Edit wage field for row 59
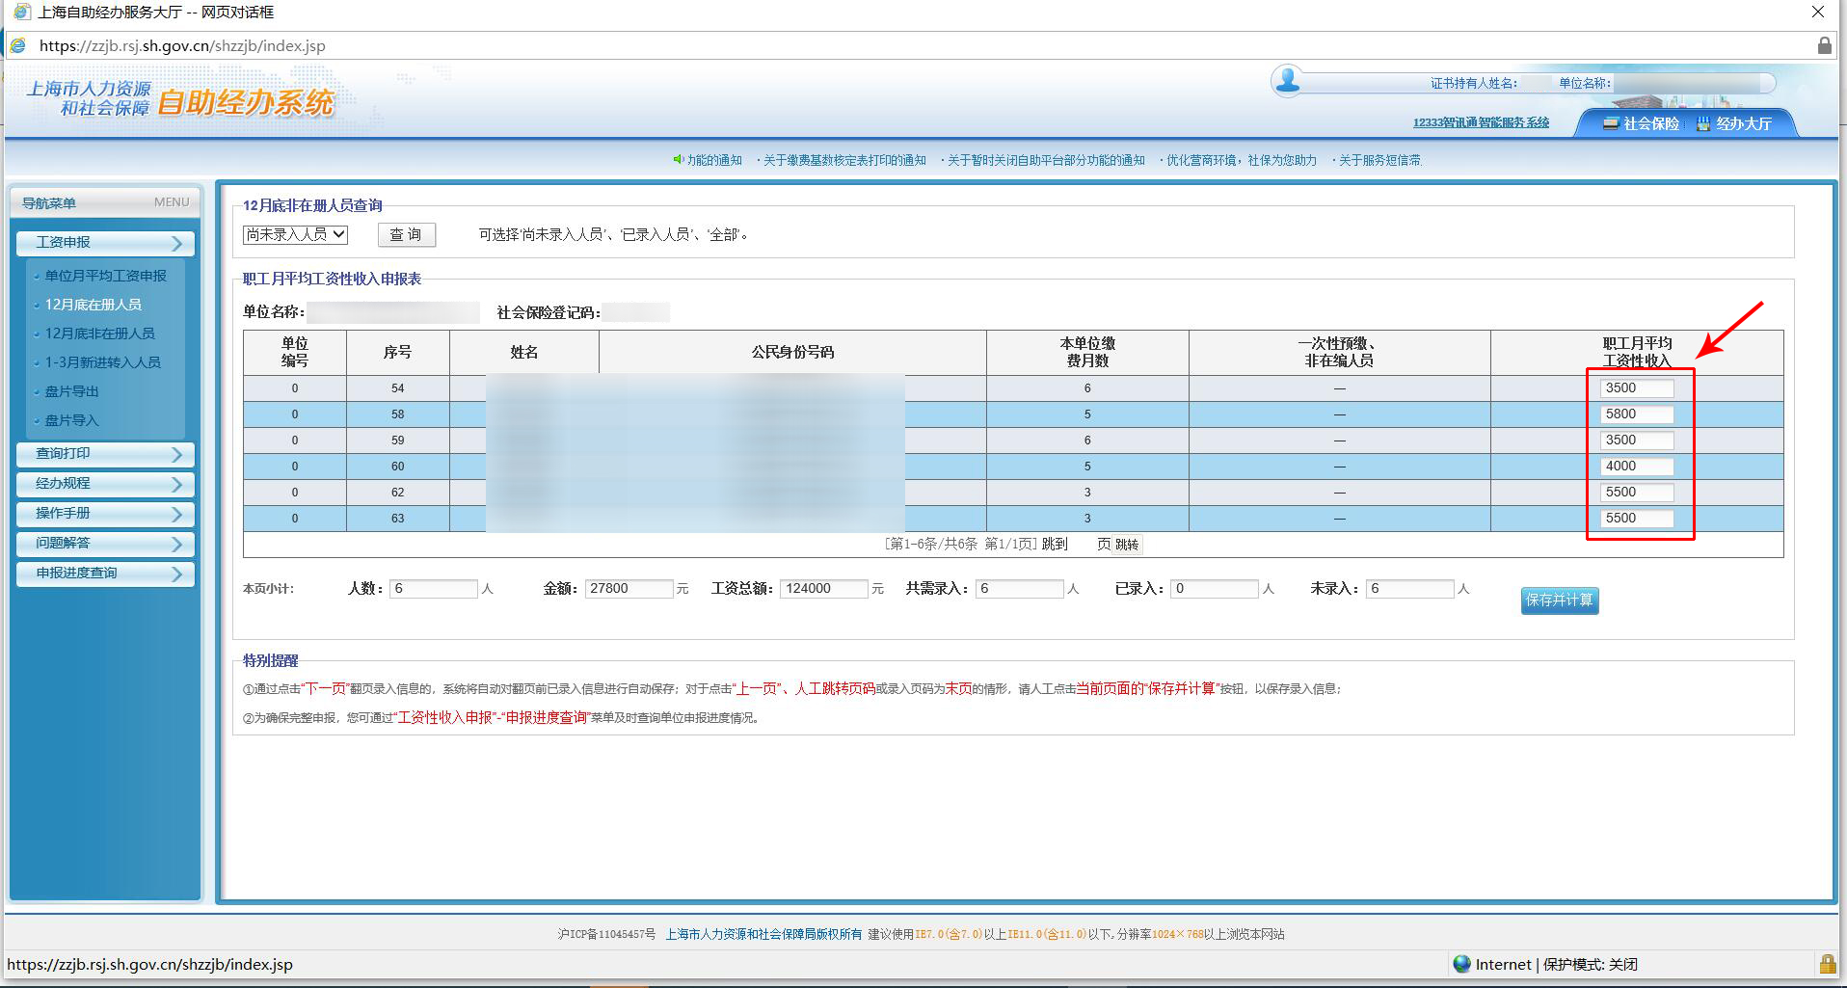Viewport: 1847px width, 988px height. click(1637, 441)
